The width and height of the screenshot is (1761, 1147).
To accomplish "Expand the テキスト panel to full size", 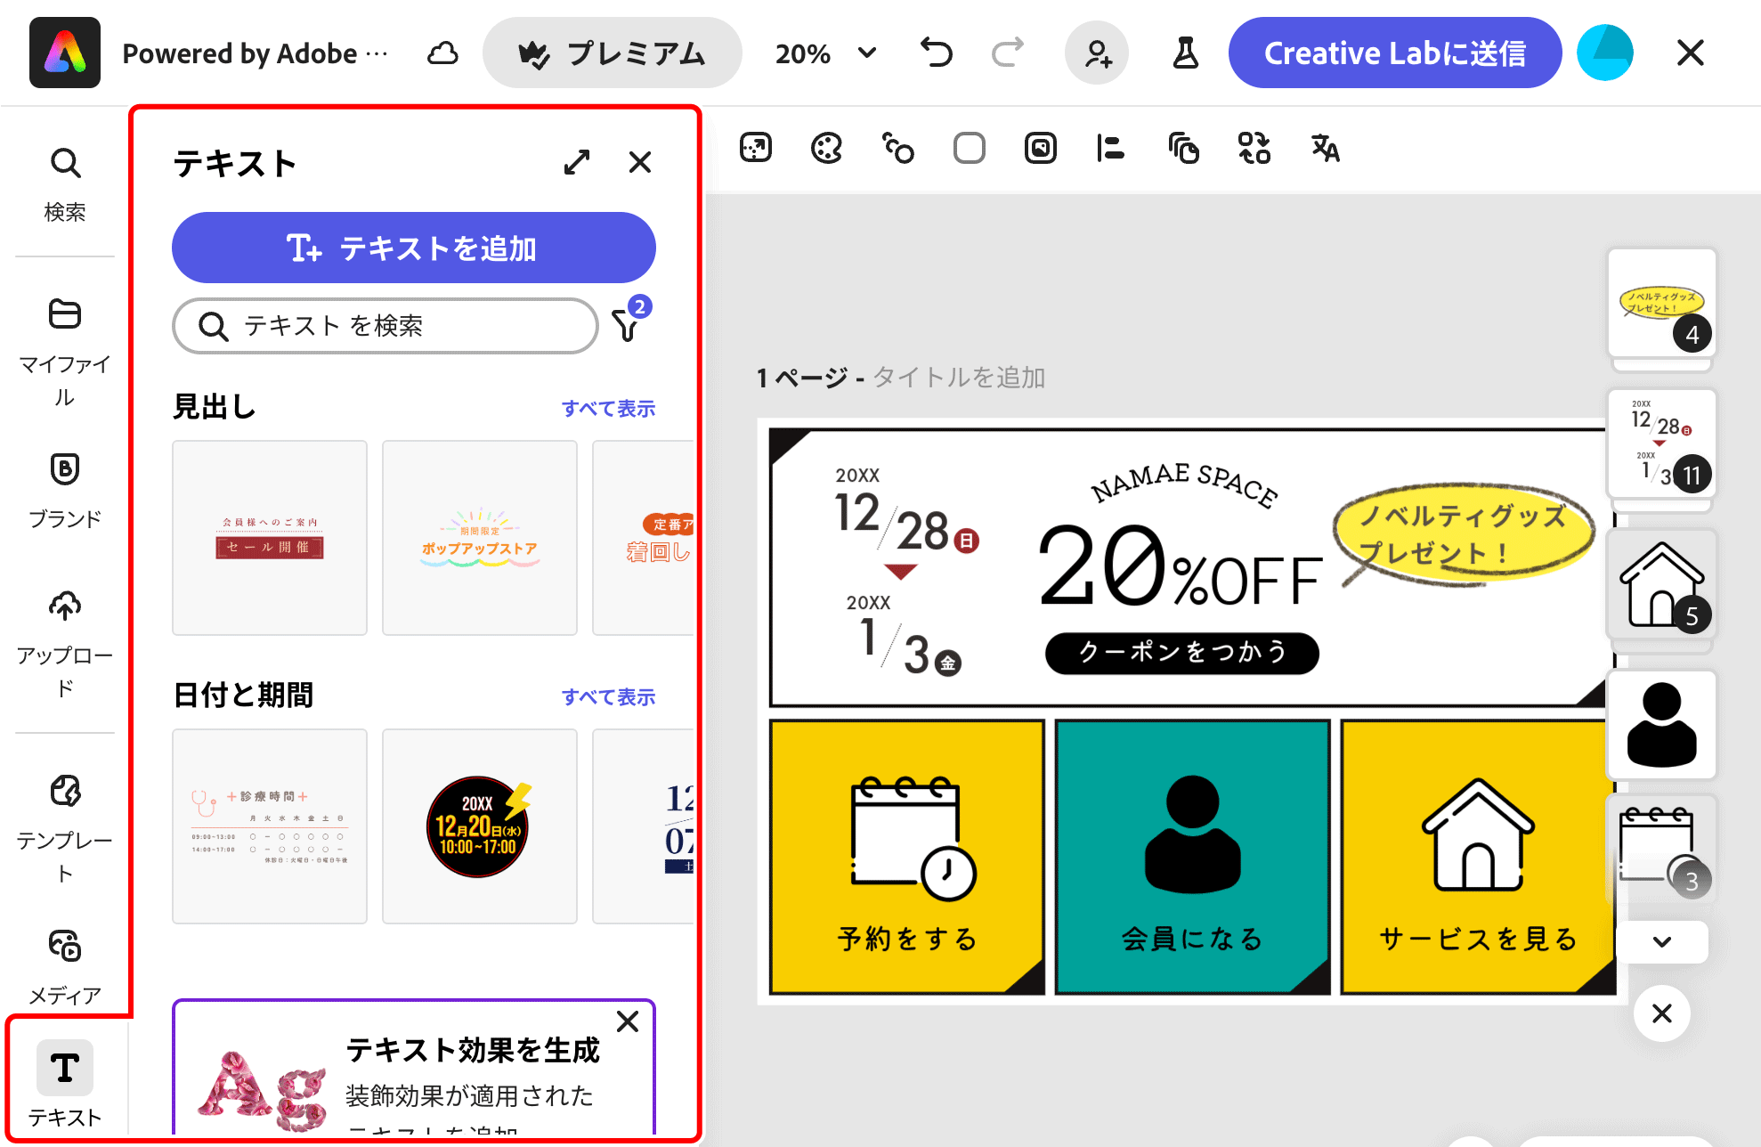I will 577,162.
